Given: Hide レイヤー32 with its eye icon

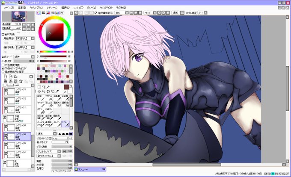Looking at the screenshot, I should click(x=6, y=99).
